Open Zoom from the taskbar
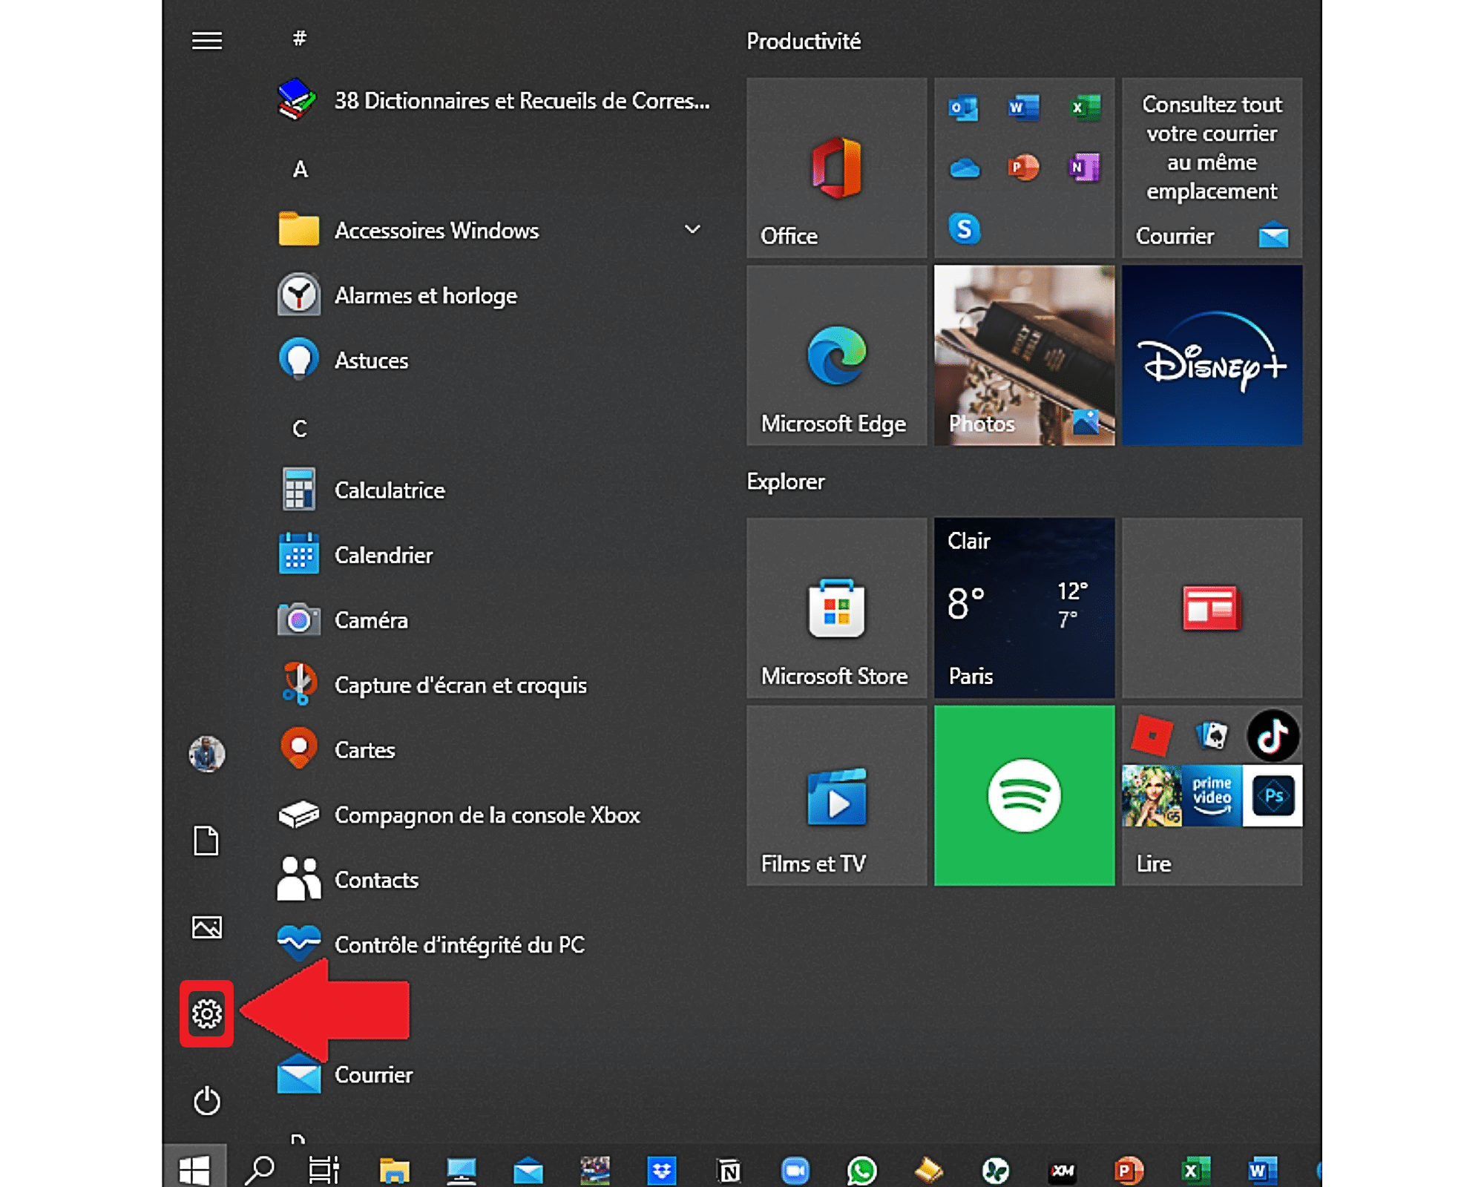The width and height of the screenshot is (1484, 1187). (x=795, y=1171)
